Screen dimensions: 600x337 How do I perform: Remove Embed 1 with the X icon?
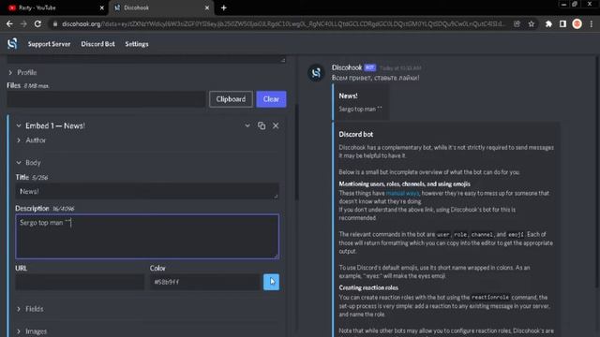276,125
